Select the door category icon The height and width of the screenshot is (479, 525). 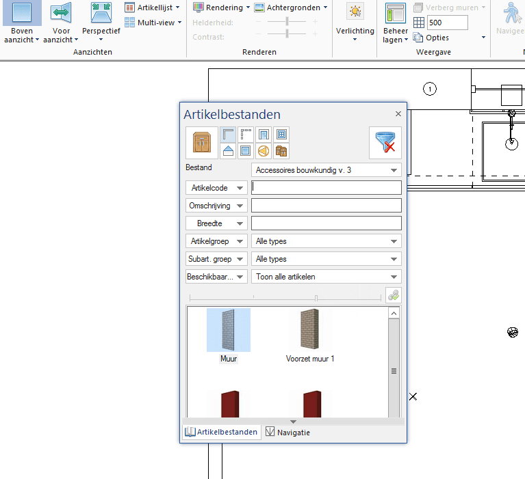[264, 135]
